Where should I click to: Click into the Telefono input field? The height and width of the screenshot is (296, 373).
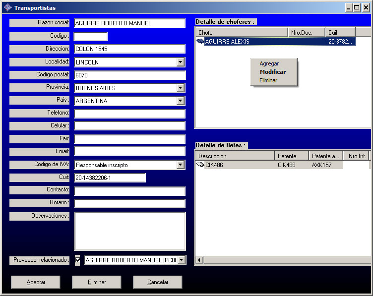129,114
